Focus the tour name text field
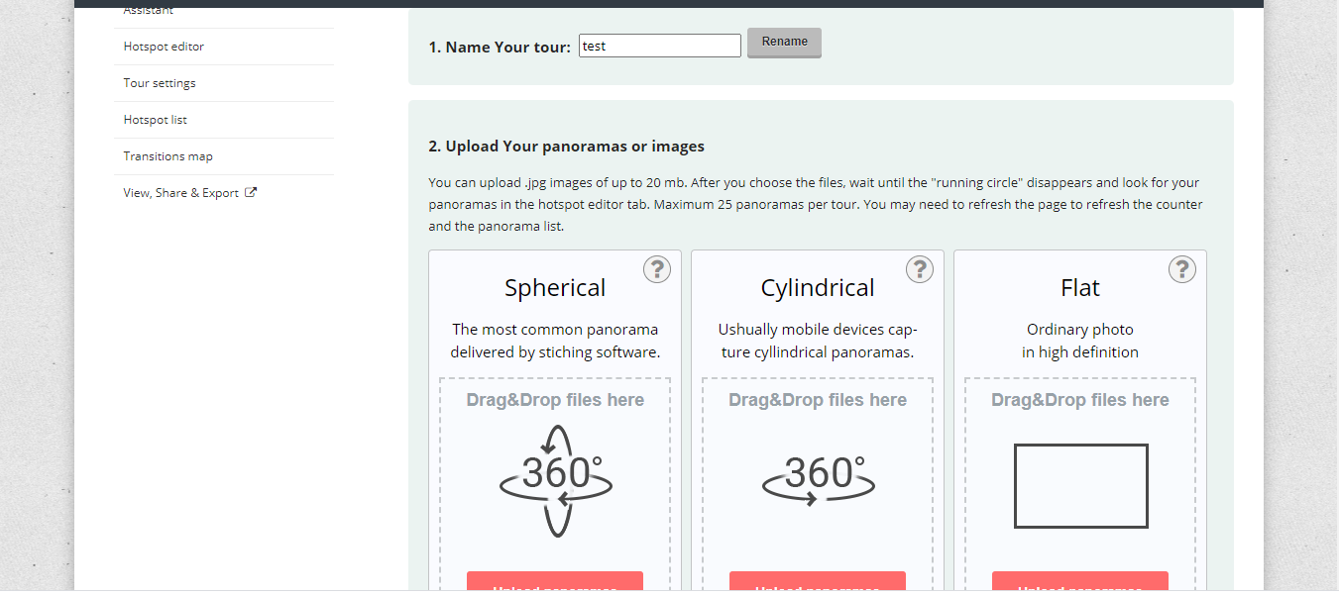Screen dimensions: 1339x597 (659, 46)
